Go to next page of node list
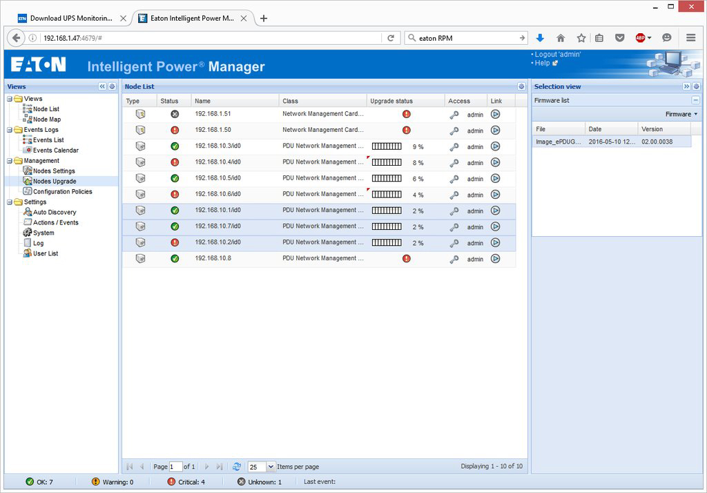The image size is (707, 493). tap(206, 466)
